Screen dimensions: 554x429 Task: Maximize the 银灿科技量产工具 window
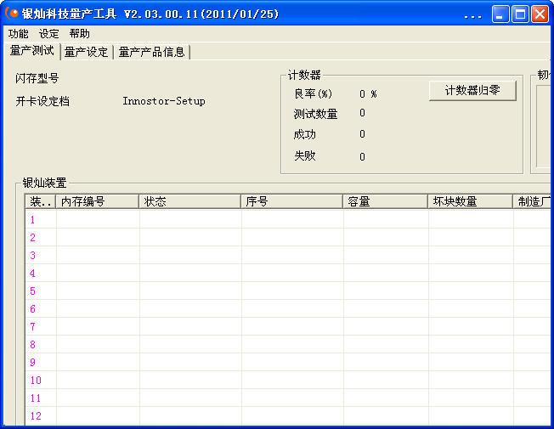(520, 14)
